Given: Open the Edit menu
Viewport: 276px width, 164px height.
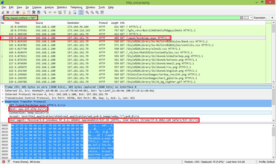Looking at the screenshot, I should (11, 7).
